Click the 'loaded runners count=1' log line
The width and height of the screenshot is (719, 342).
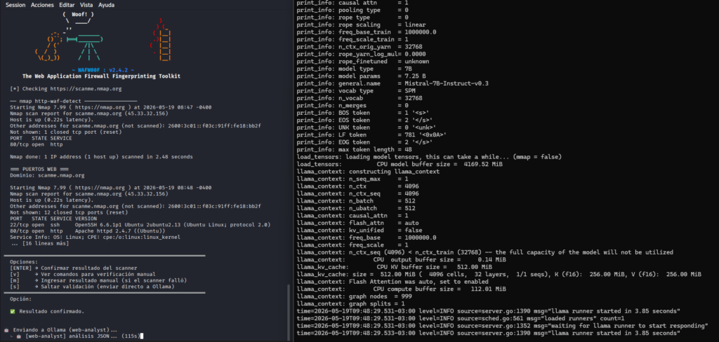click(461, 319)
